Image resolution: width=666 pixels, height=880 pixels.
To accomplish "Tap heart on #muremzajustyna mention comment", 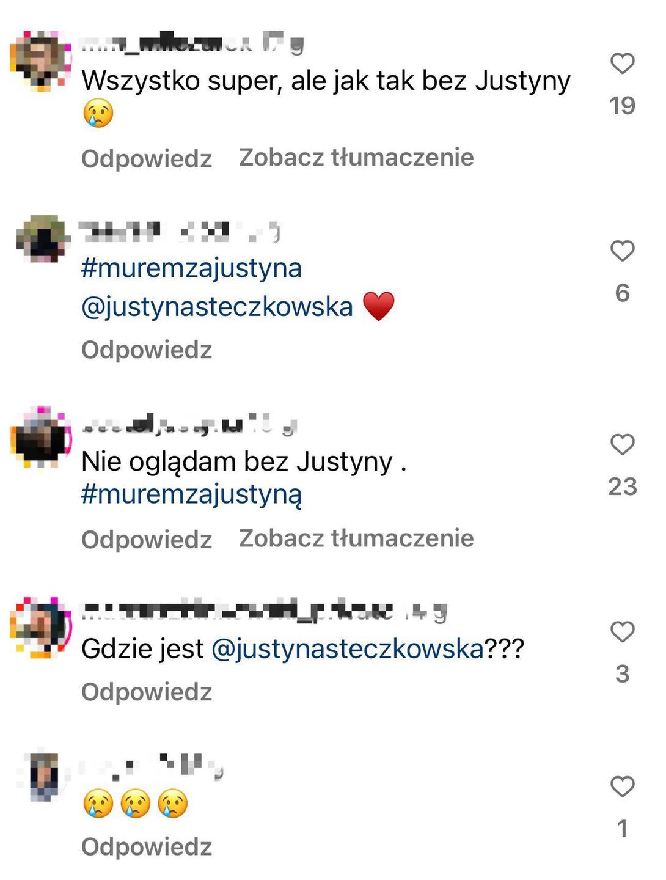I will point(622,251).
